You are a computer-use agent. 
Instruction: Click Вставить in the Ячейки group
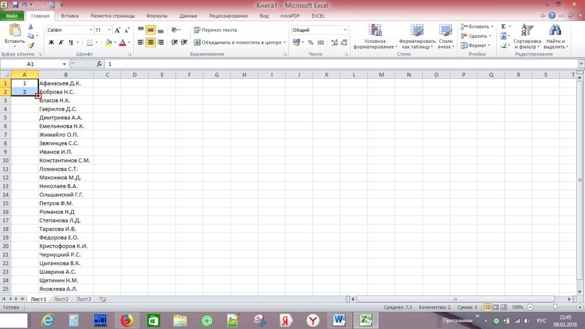[475, 26]
